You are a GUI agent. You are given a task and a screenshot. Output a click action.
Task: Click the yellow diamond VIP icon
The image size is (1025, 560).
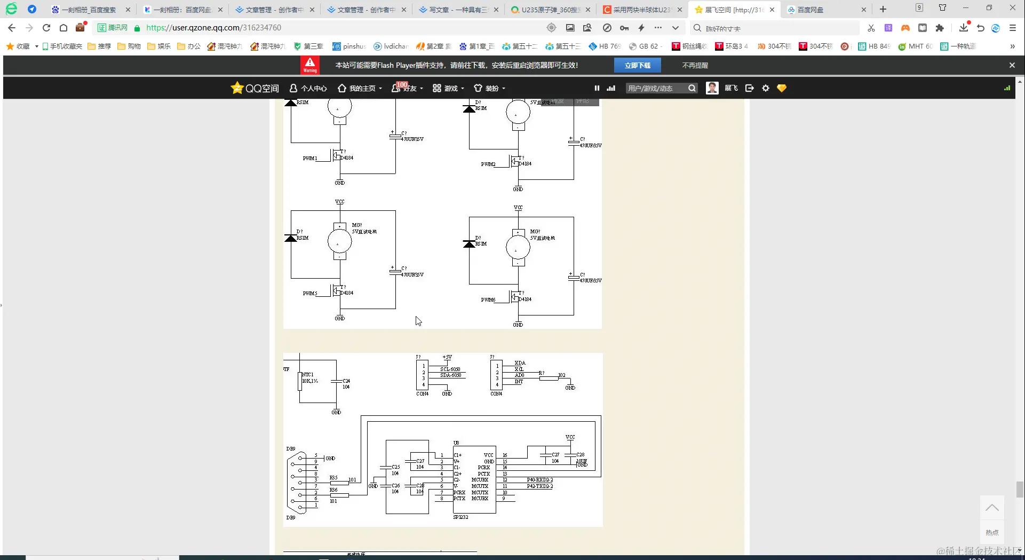(x=782, y=88)
